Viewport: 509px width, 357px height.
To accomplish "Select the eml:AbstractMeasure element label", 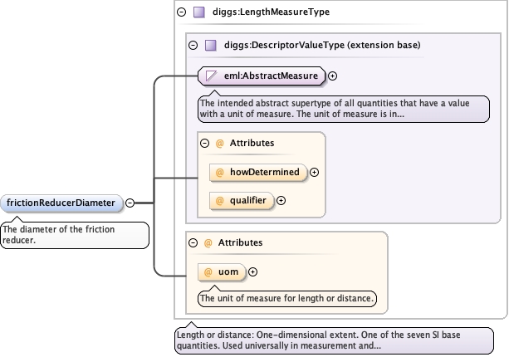I will tap(271, 76).
